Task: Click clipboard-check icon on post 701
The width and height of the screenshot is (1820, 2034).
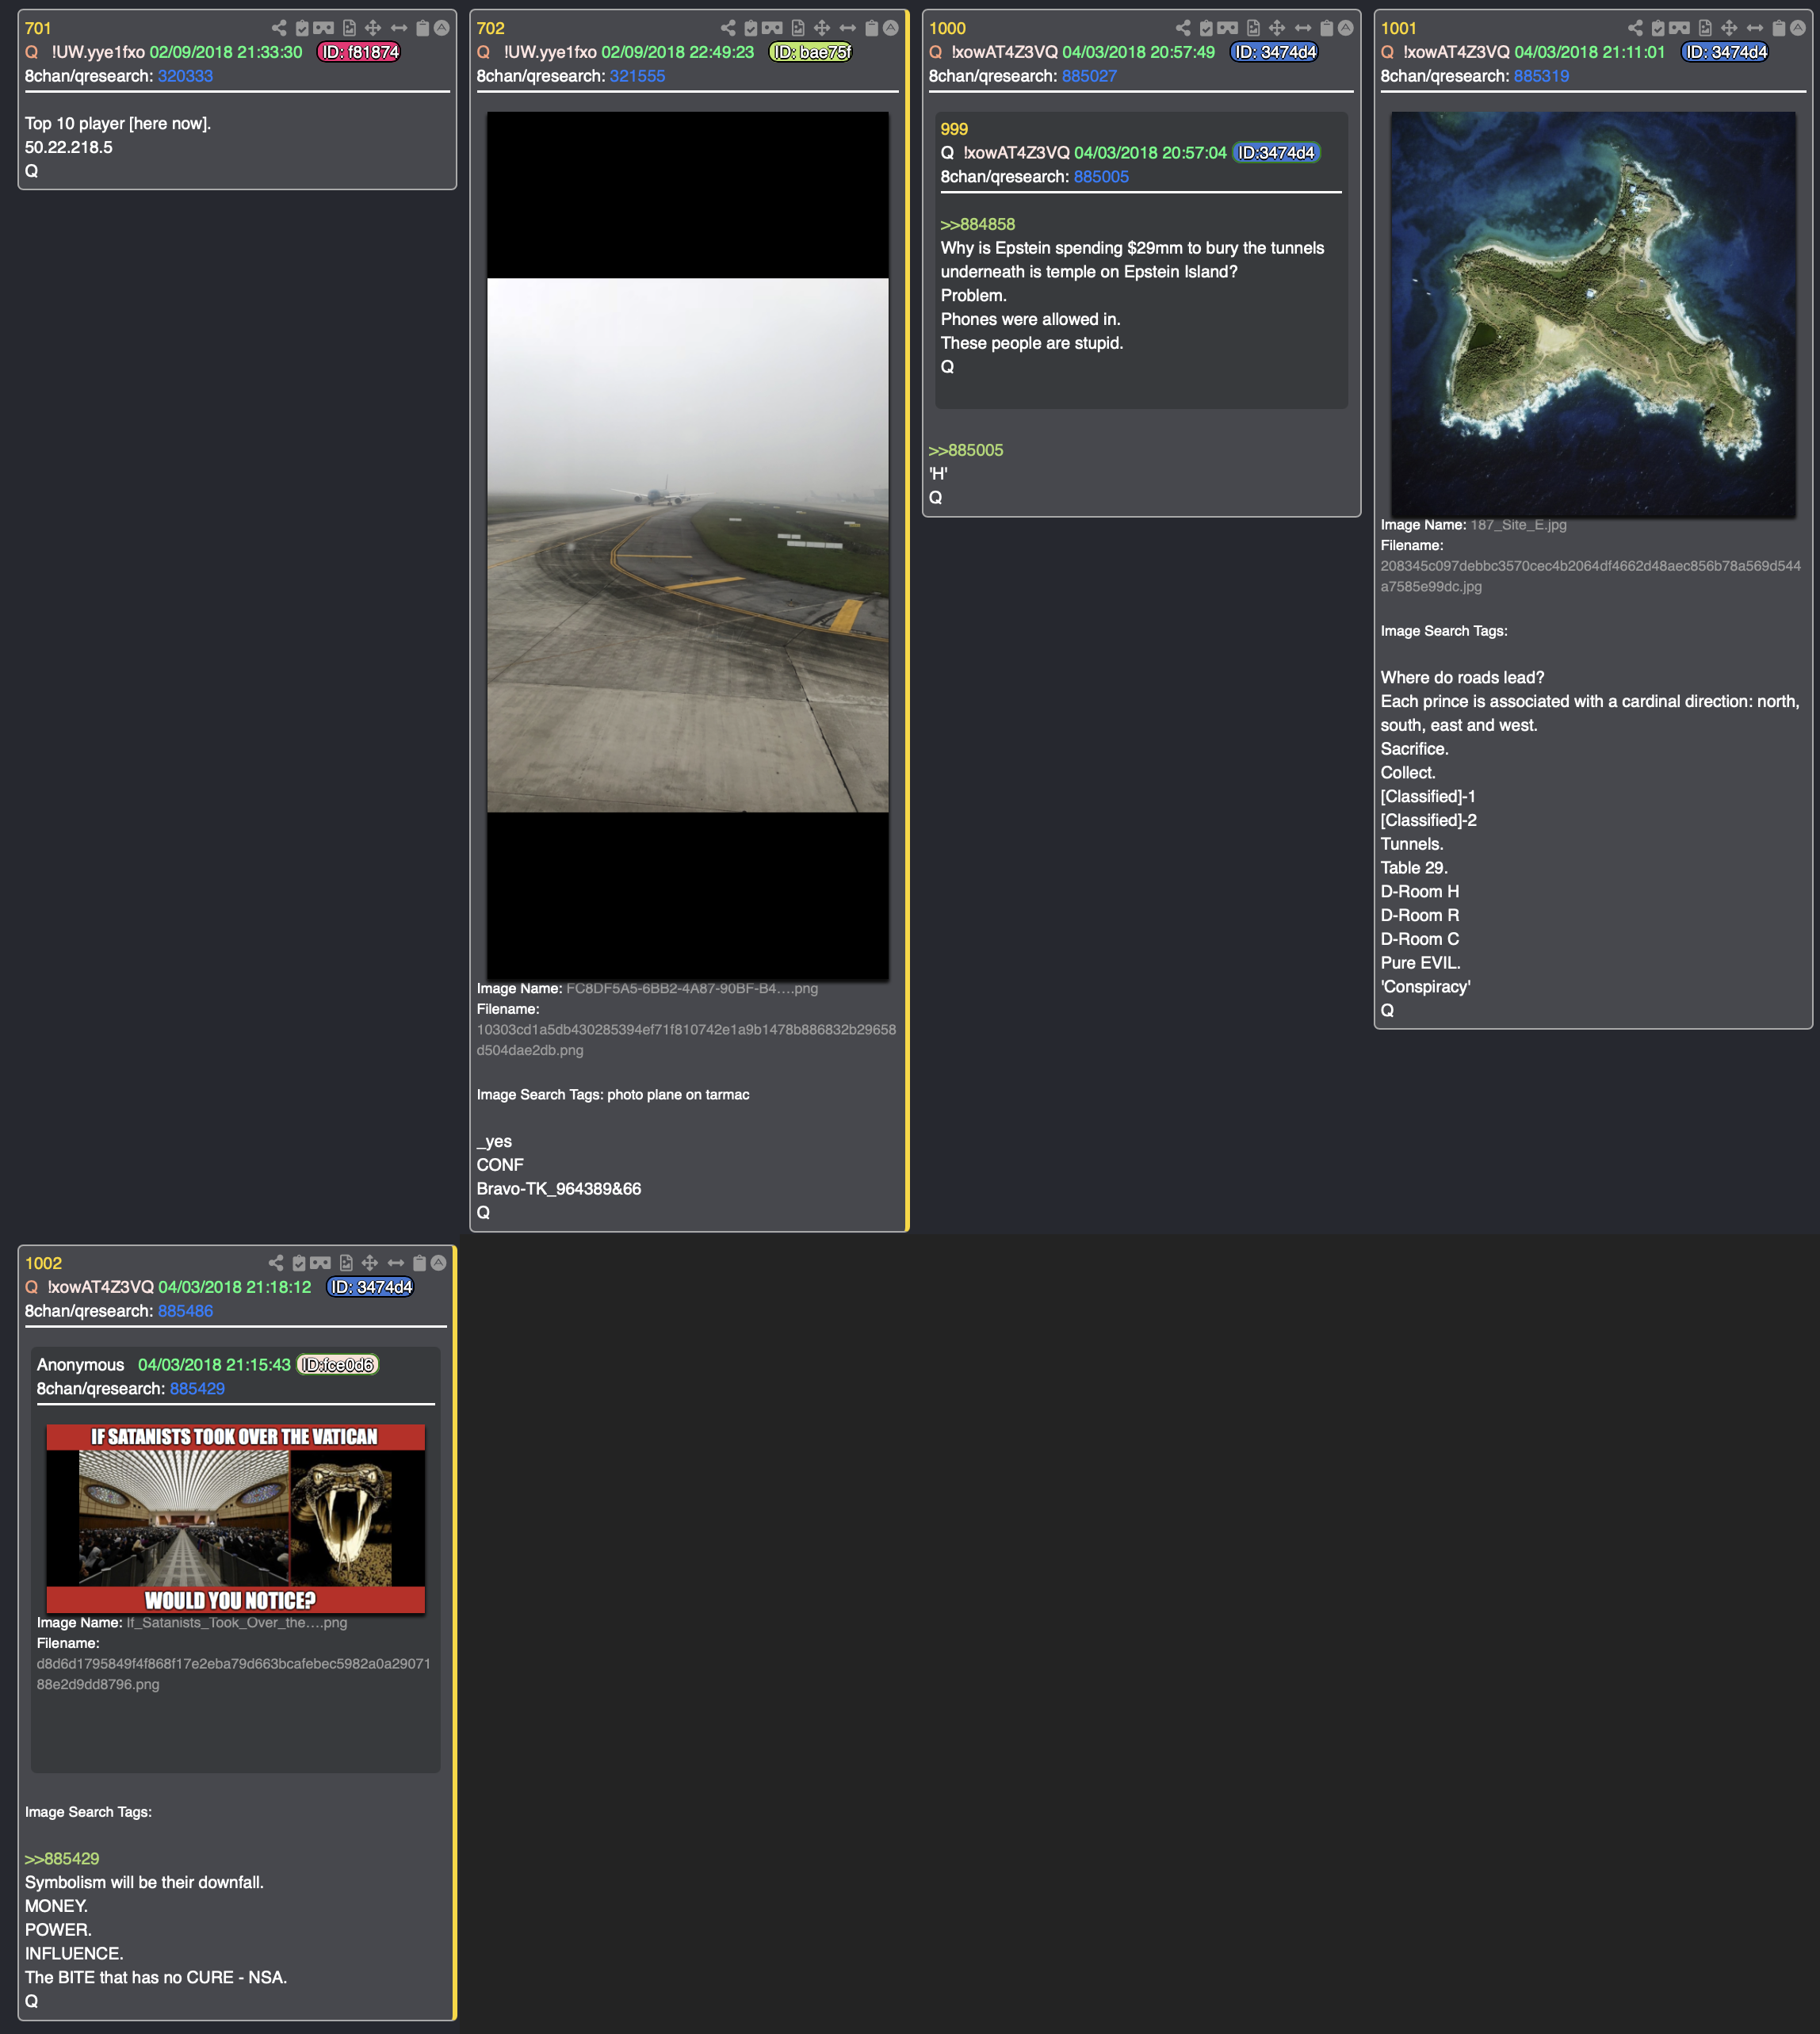Action: pyautogui.click(x=302, y=28)
